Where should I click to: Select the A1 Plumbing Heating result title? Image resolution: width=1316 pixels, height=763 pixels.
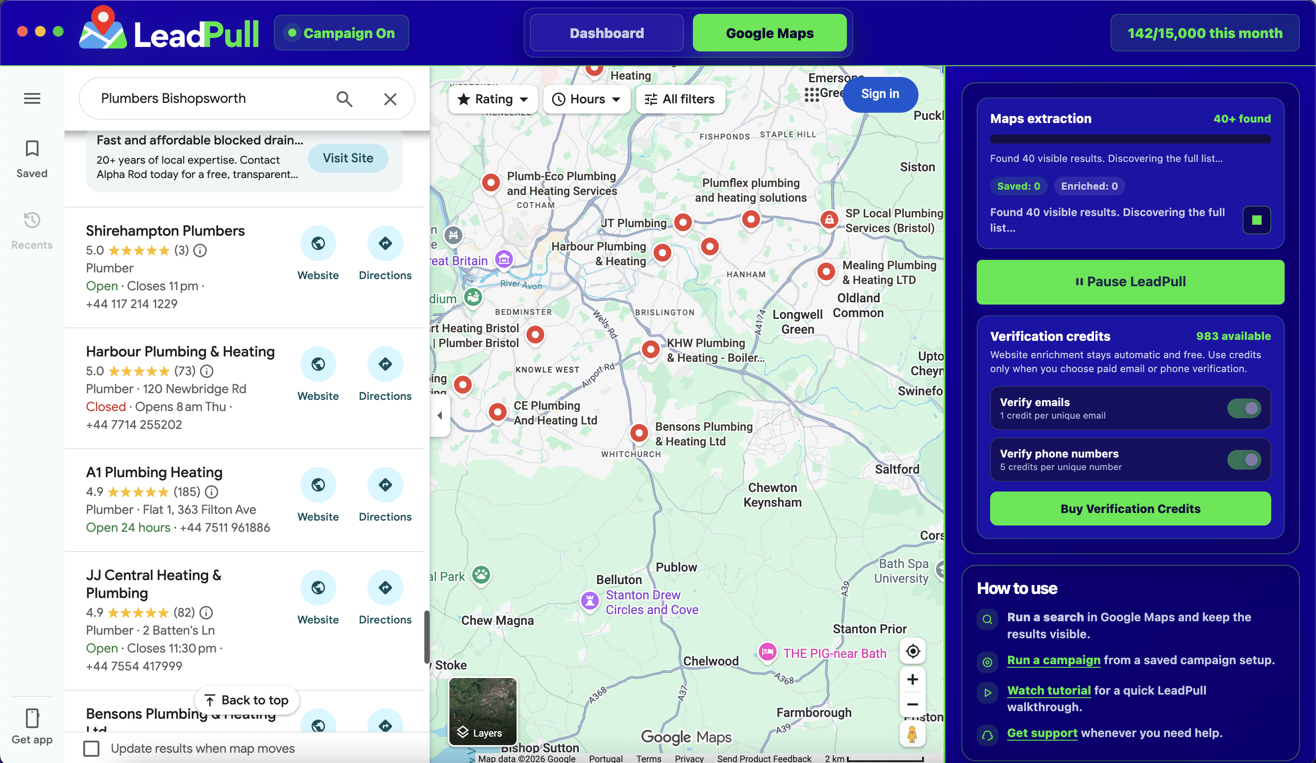154,472
